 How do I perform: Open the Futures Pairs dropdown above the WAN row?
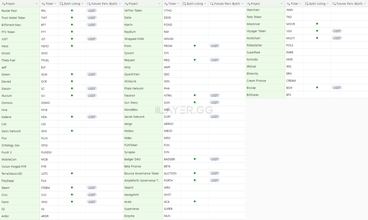(365, 4)
